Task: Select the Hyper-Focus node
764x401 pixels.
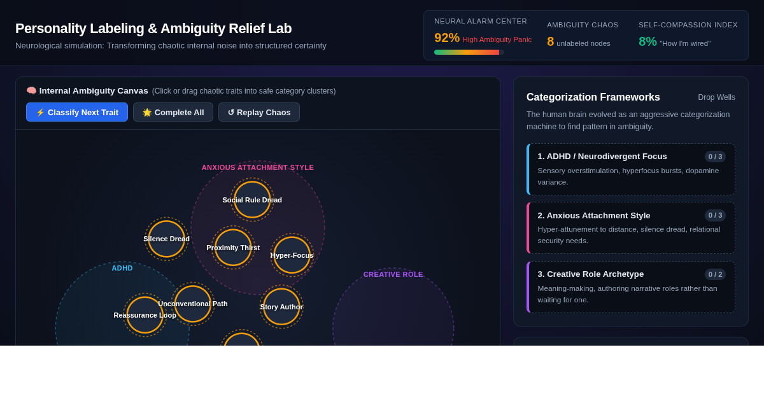Action: click(x=292, y=255)
